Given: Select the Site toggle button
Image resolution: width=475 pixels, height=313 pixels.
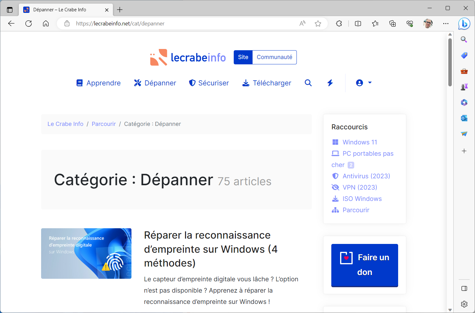Looking at the screenshot, I should [x=243, y=57].
